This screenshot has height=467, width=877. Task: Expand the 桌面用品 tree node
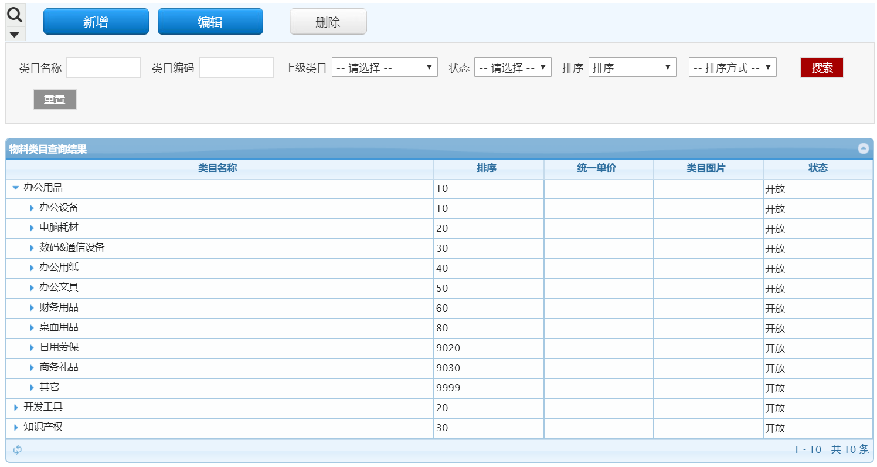point(32,327)
